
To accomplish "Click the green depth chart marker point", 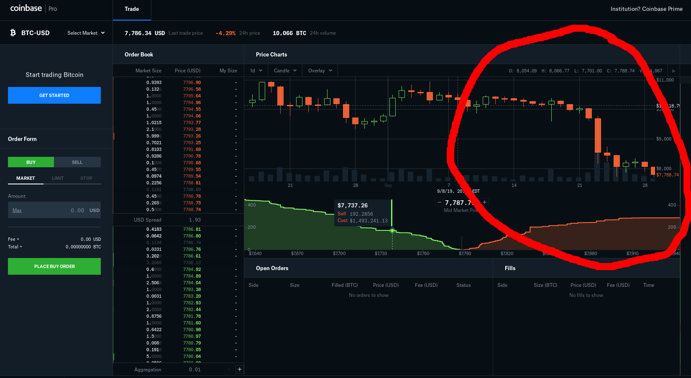I will coord(392,231).
